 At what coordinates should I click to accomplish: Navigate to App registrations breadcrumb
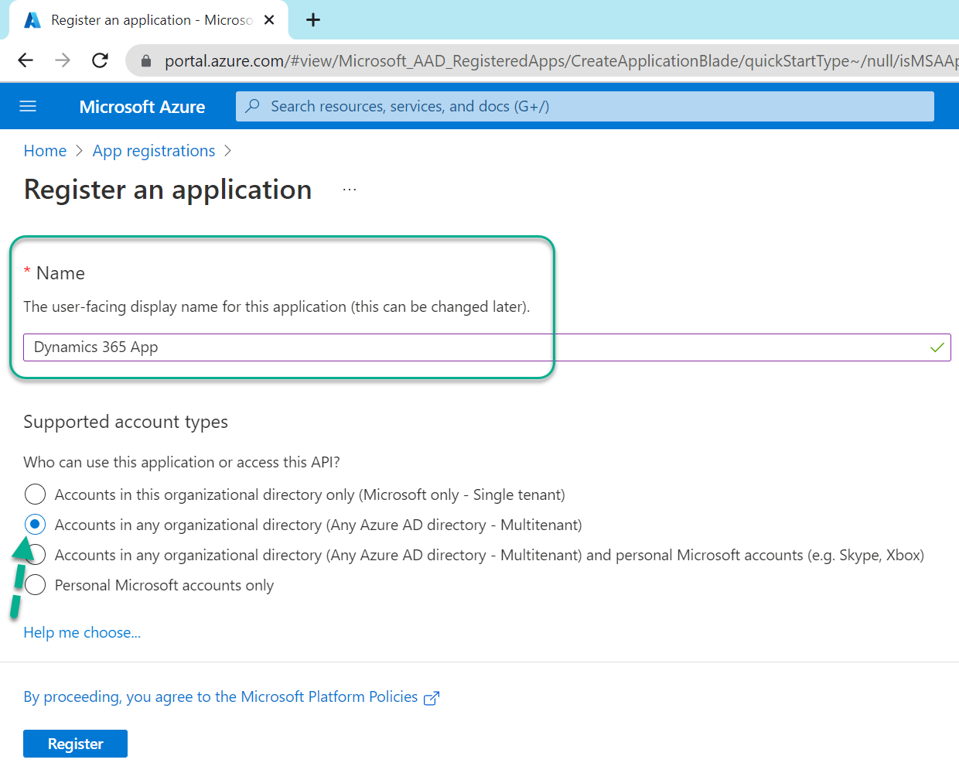click(153, 150)
